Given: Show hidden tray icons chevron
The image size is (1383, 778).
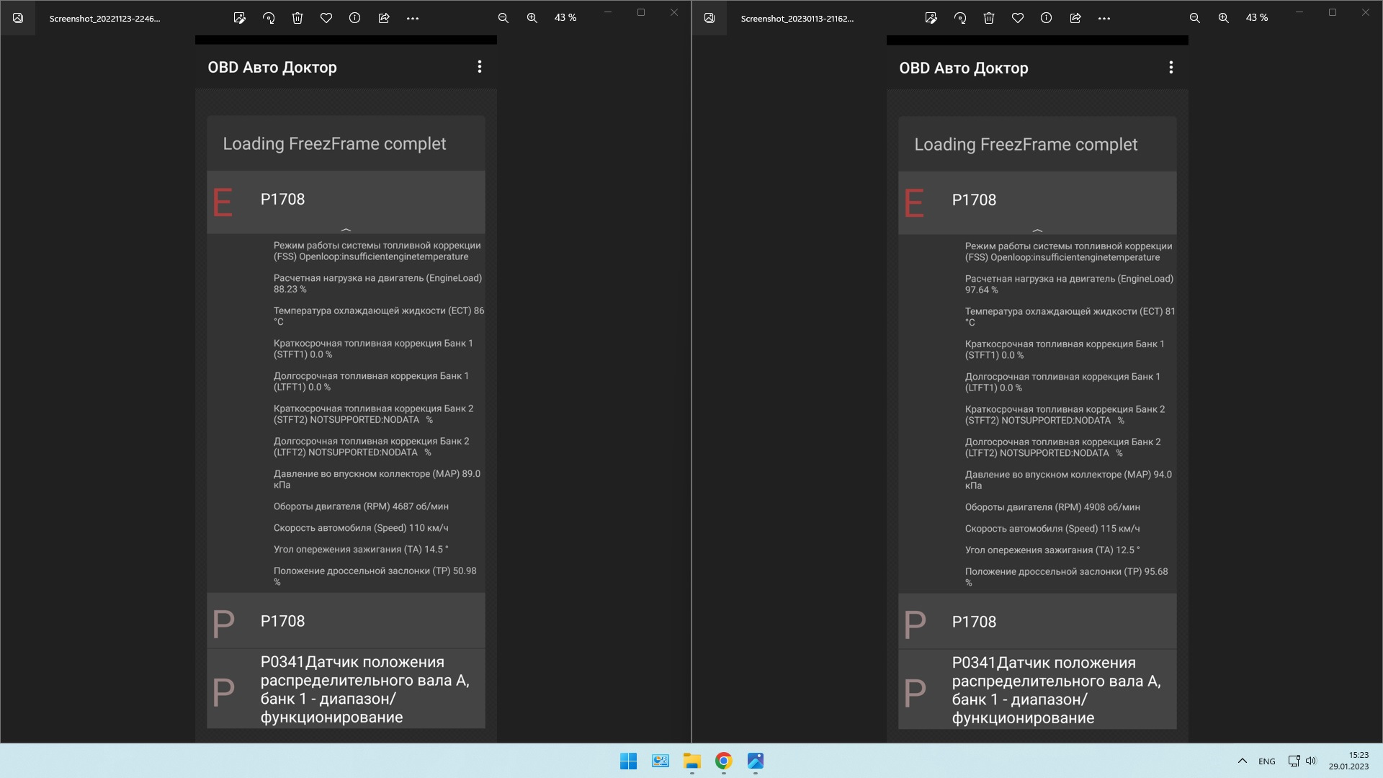Looking at the screenshot, I should (x=1243, y=761).
